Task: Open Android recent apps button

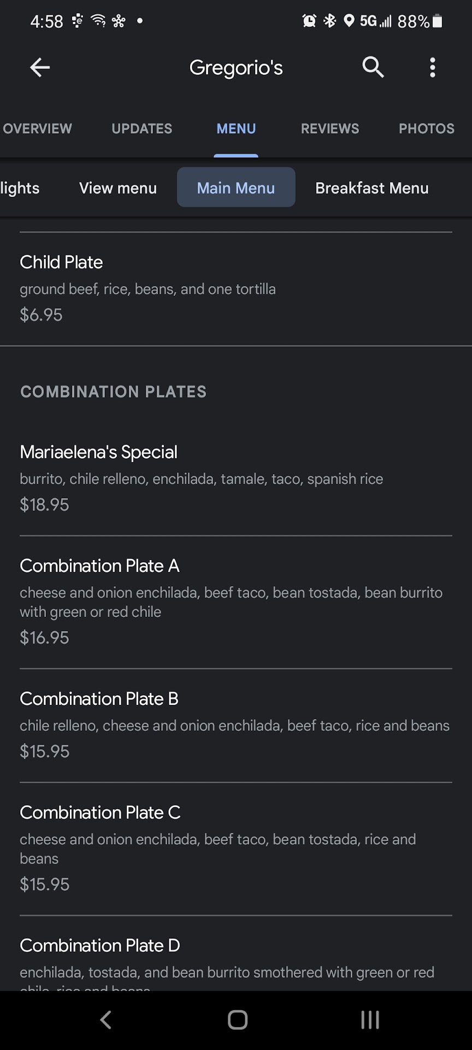Action: (x=370, y=1020)
